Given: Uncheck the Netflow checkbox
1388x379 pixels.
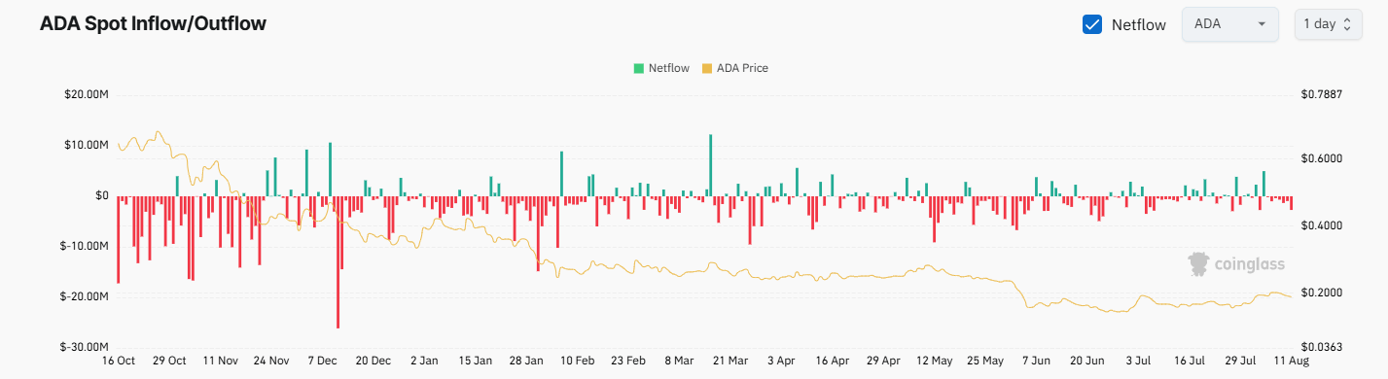Looking at the screenshot, I should [1092, 24].
